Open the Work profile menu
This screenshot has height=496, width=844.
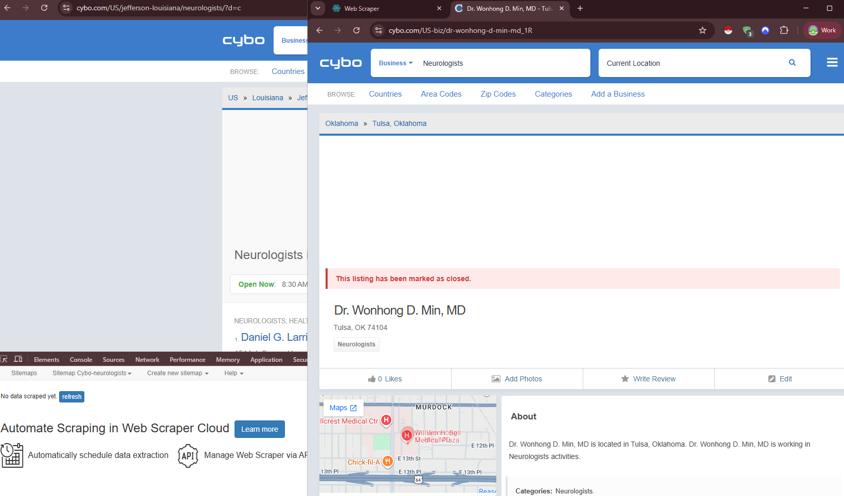[822, 30]
